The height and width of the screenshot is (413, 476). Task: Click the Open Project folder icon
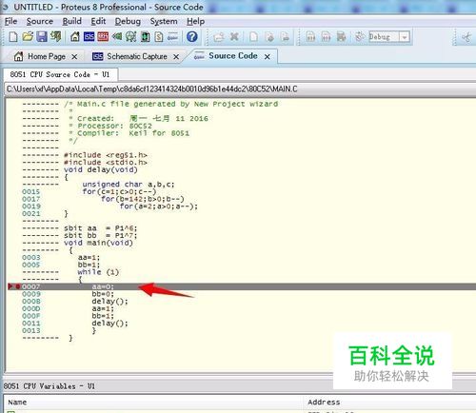28,37
